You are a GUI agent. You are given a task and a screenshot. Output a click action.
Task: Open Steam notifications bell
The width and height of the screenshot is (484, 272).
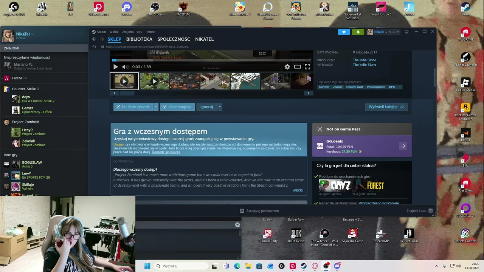(358, 32)
